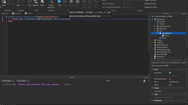Click the Select tool icon
Screen dimensions: 188x105
click(42, 1)
